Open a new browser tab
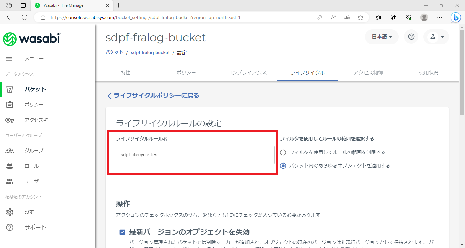The height and width of the screenshot is (248, 465). pyautogui.click(x=118, y=5)
